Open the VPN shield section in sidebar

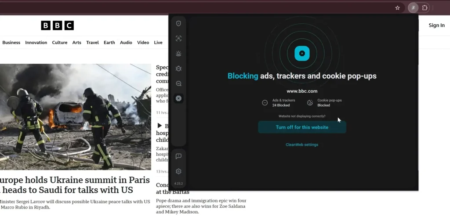178,24
